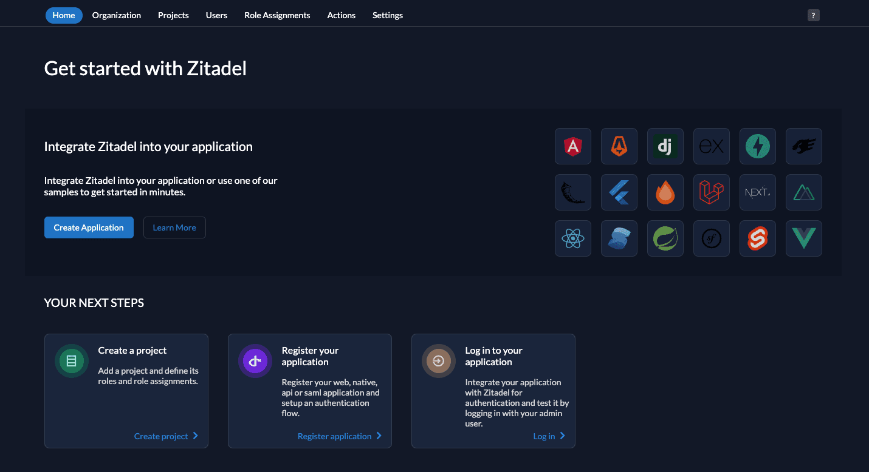869x472 pixels.
Task: Open the Organization tab
Action: pyautogui.click(x=117, y=15)
